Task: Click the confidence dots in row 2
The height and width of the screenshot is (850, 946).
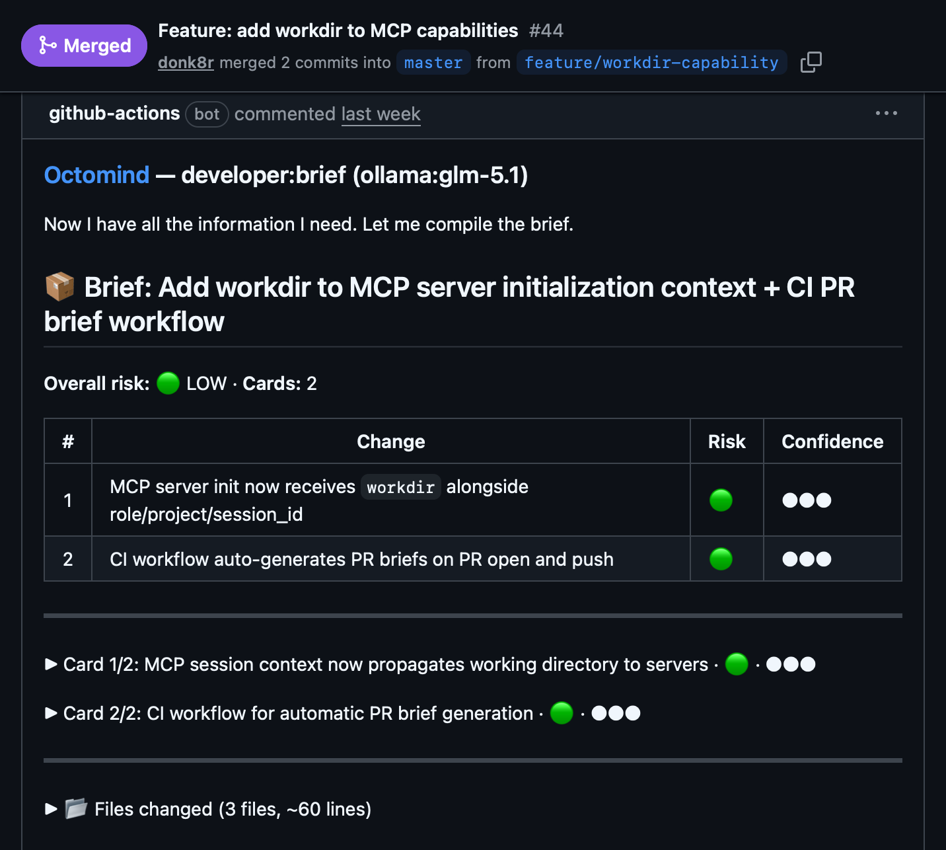Action: point(807,559)
